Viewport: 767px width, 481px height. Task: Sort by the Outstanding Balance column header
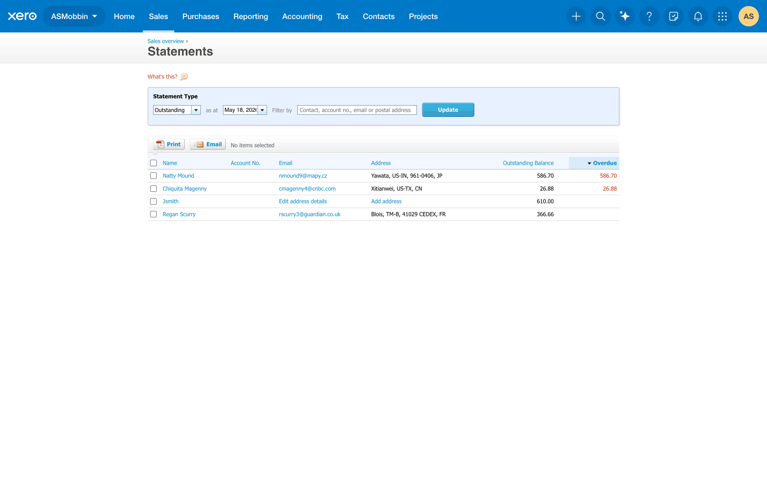click(x=528, y=163)
